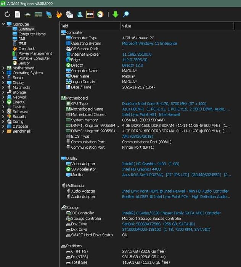241x267 pixels.
Task: Open the Microsoft Windows 11 Enterprise link
Action: point(149,43)
